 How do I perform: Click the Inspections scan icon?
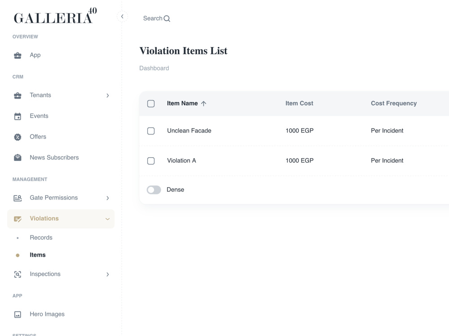[x=18, y=274]
